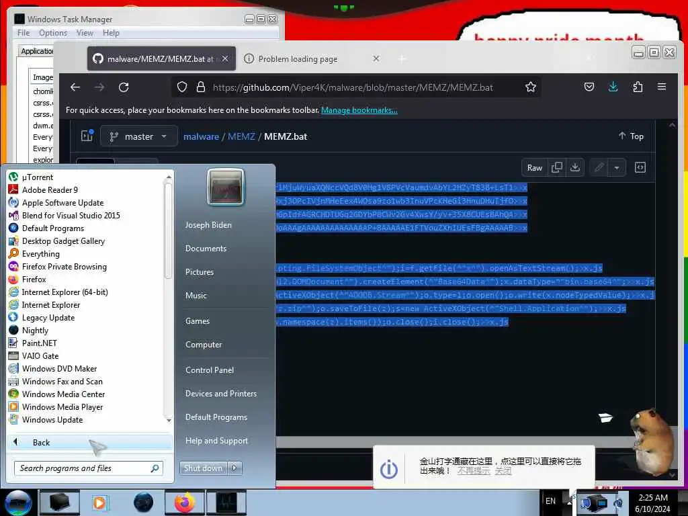Click the 不再提示 link in popup
688x516 pixels.
[474, 471]
